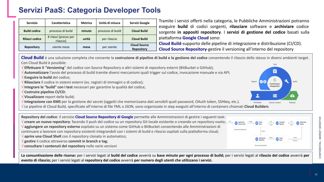Click the 'Repository' cell in the Servizio column
This screenshot has height=182, width=324.
point(32,47)
